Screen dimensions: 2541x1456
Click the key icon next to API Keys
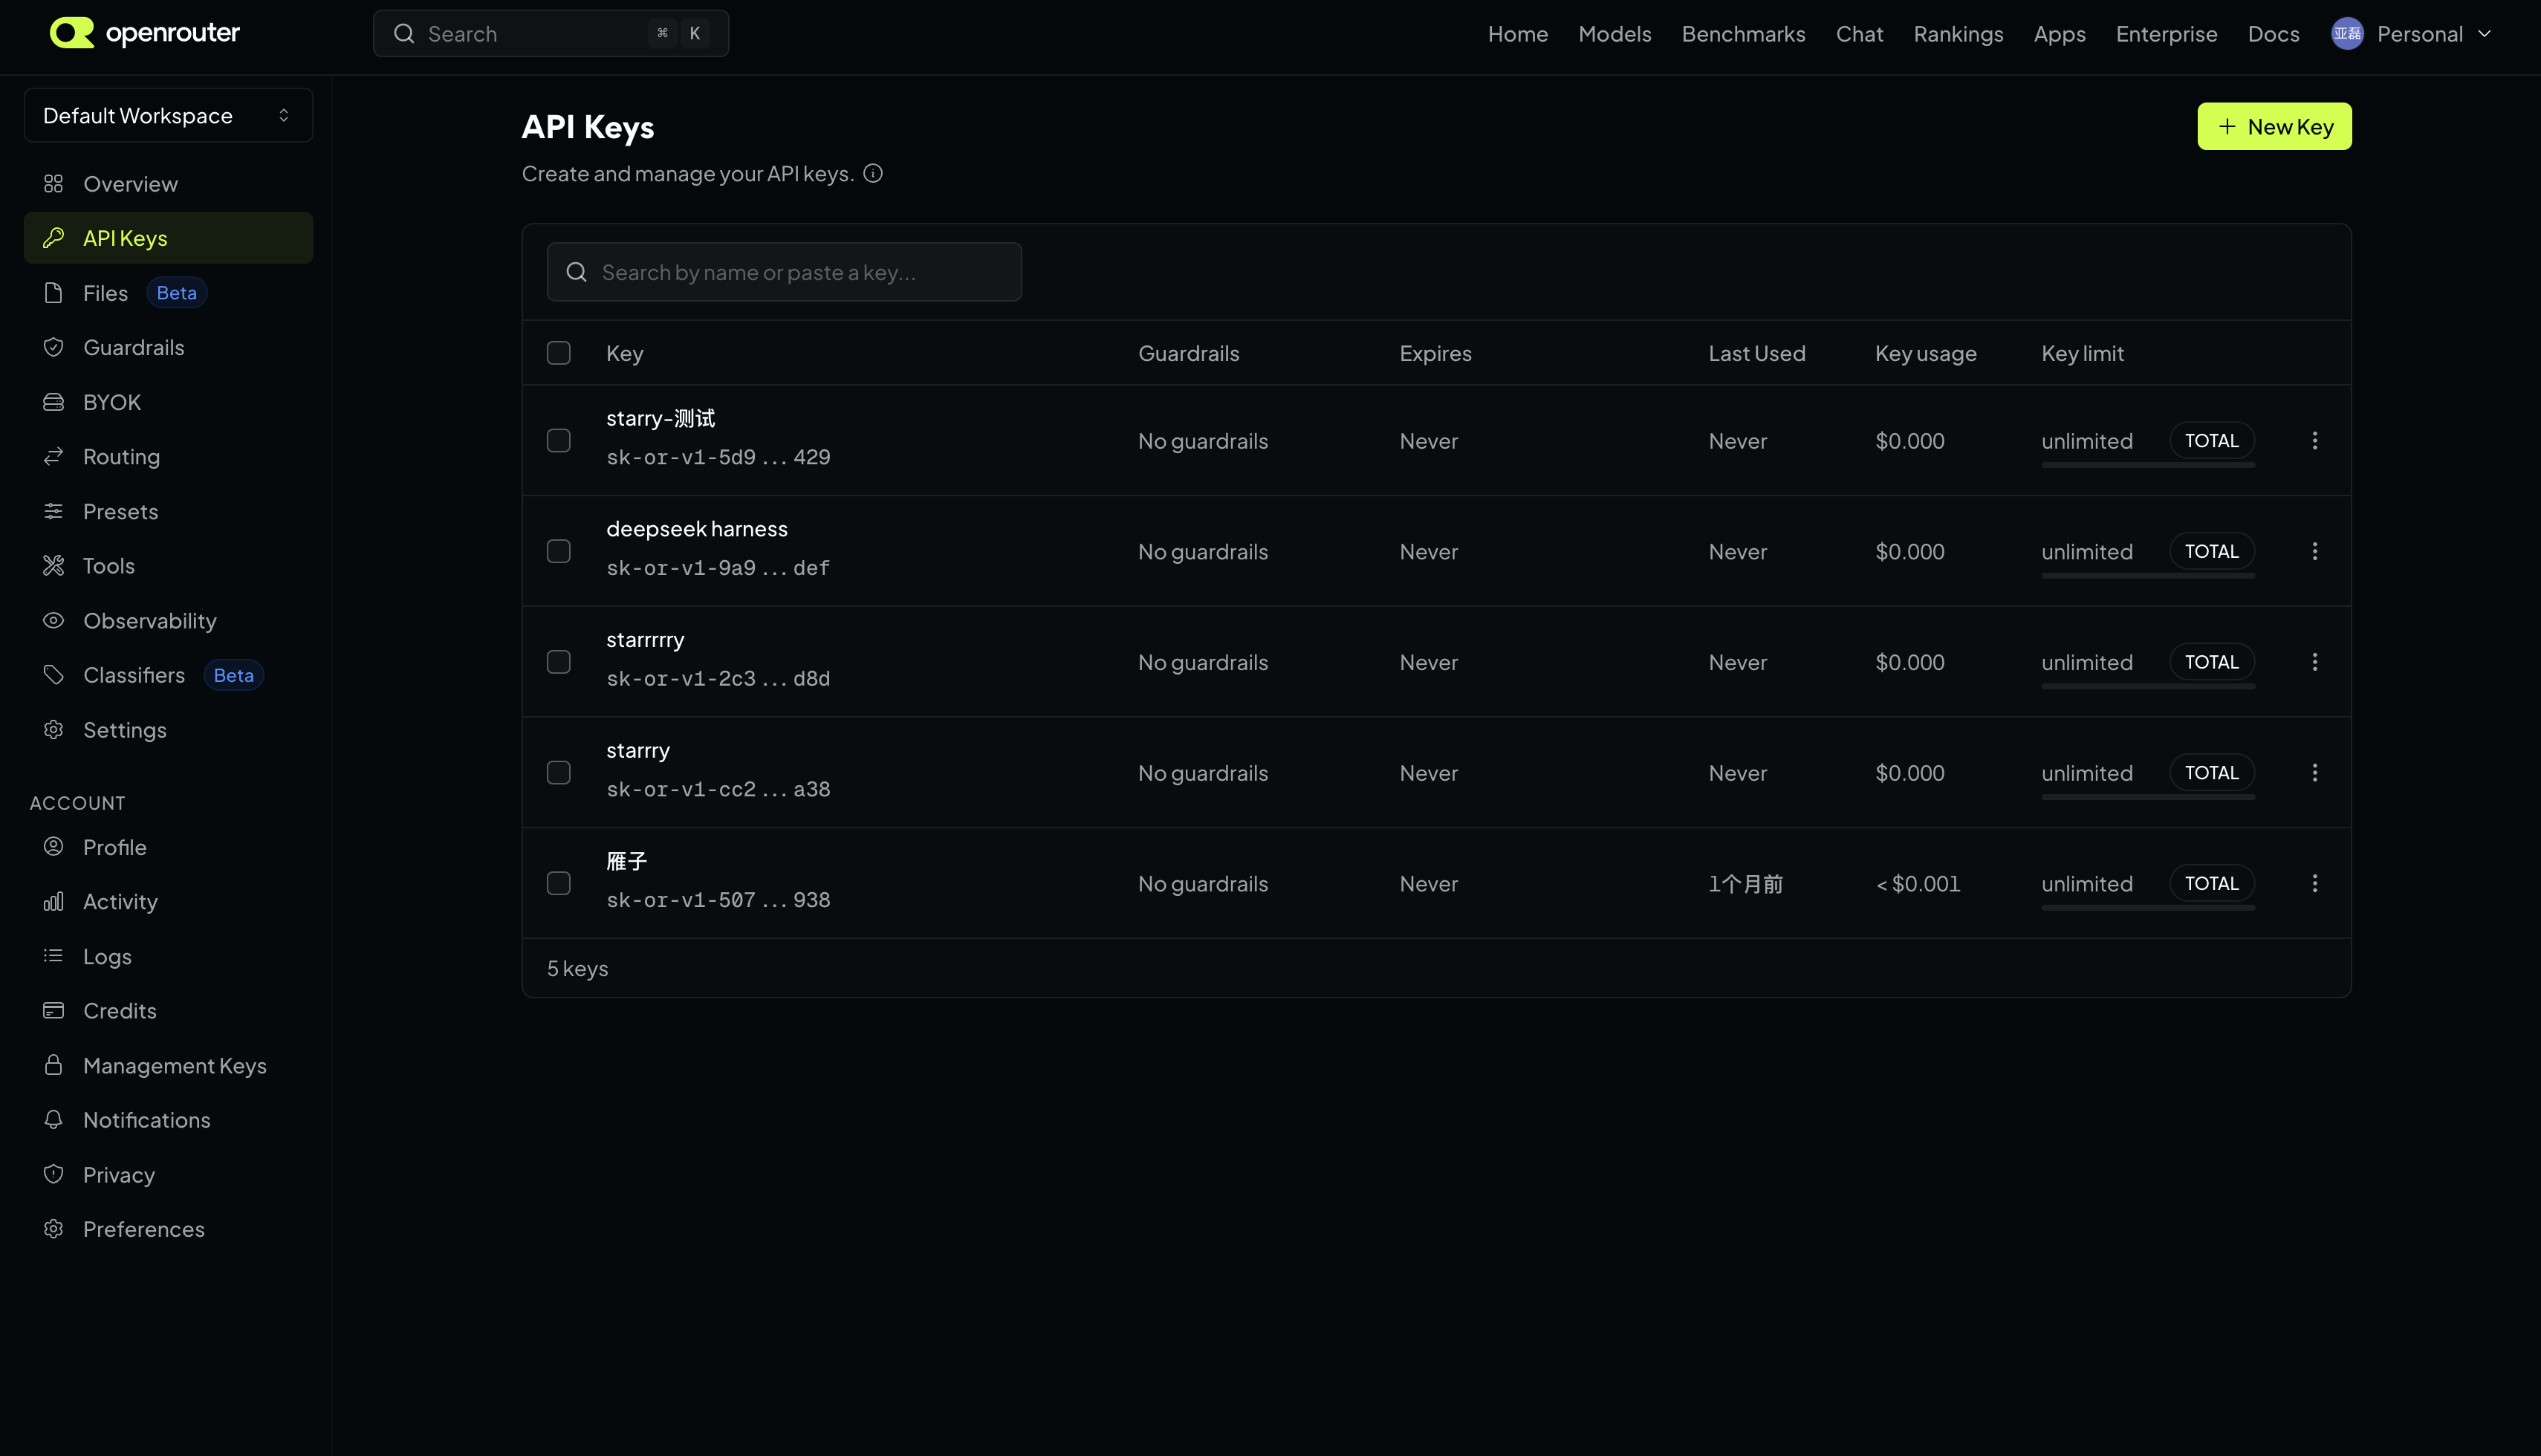tap(54, 238)
